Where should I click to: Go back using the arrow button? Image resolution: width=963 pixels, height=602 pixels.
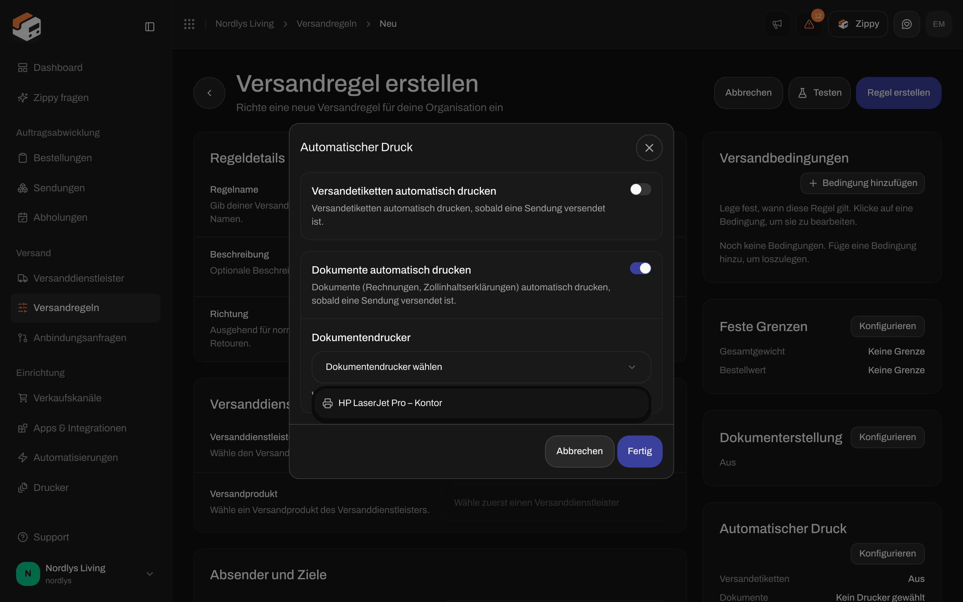pos(209,93)
